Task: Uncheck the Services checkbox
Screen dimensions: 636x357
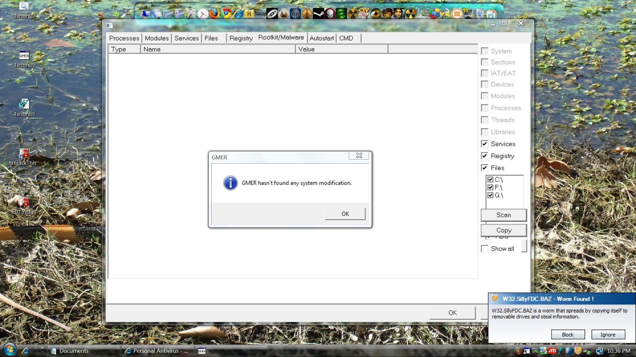Action: coord(485,144)
